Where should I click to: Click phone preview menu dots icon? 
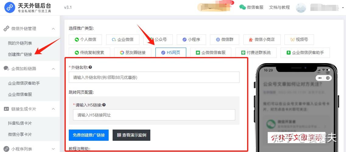tap(320, 78)
